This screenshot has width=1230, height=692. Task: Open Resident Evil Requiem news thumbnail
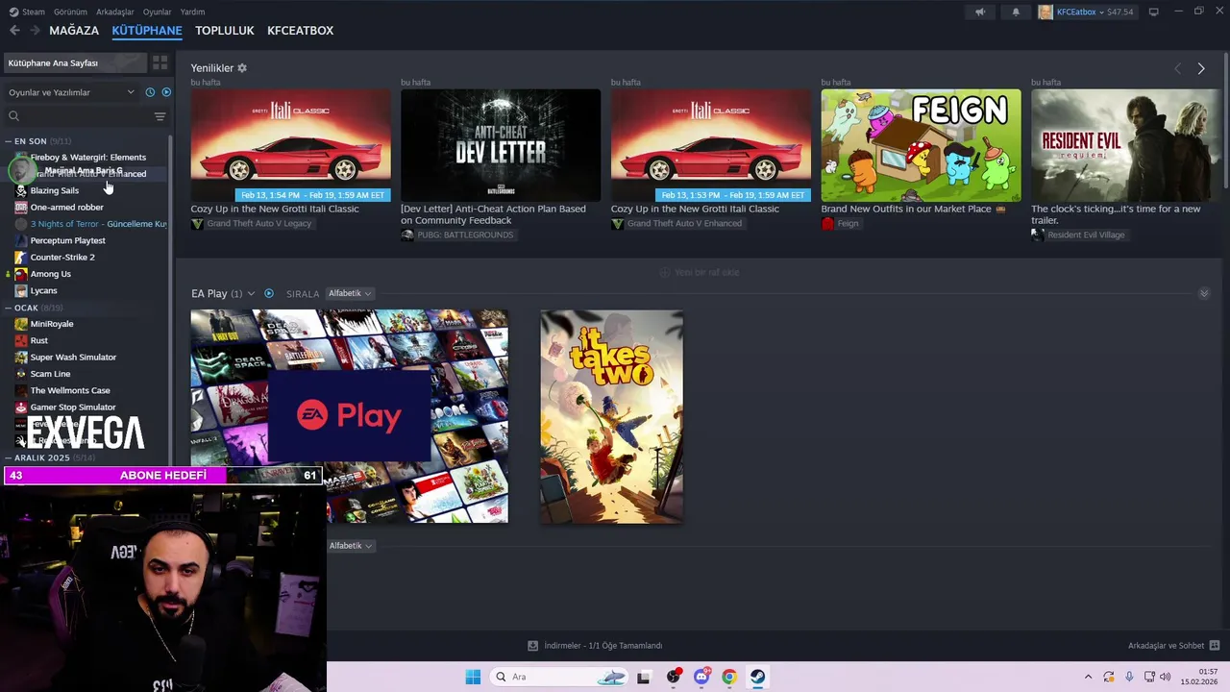tap(1126, 145)
